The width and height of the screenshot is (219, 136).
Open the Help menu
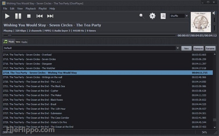pyautogui.click(x=52, y=9)
